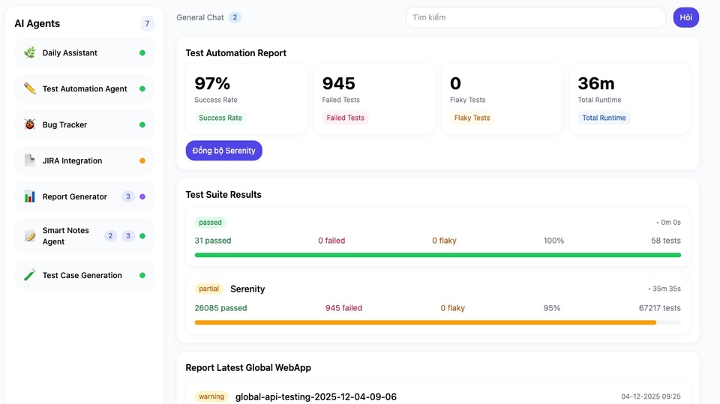The image size is (720, 404).
Task: Click the JIRA Integration document icon
Action: tap(30, 161)
